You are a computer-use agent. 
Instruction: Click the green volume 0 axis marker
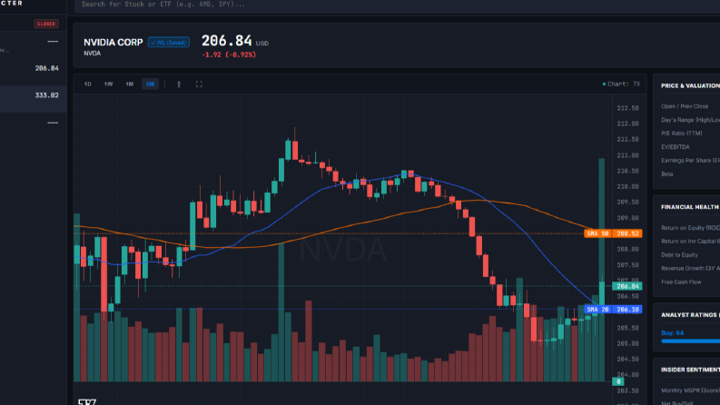[618, 381]
